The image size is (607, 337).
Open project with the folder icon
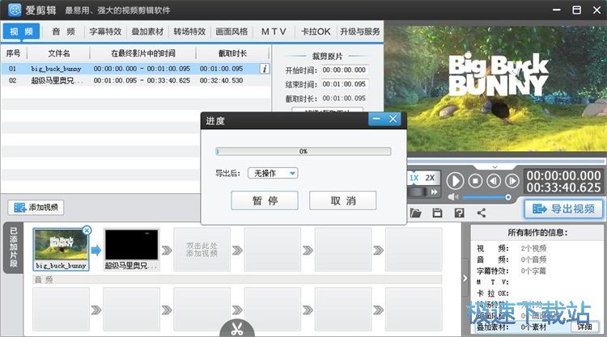coord(416,213)
